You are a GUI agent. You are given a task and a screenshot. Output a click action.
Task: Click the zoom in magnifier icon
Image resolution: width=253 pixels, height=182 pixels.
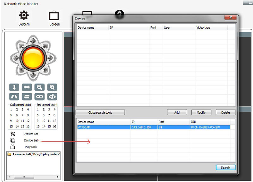52,87
